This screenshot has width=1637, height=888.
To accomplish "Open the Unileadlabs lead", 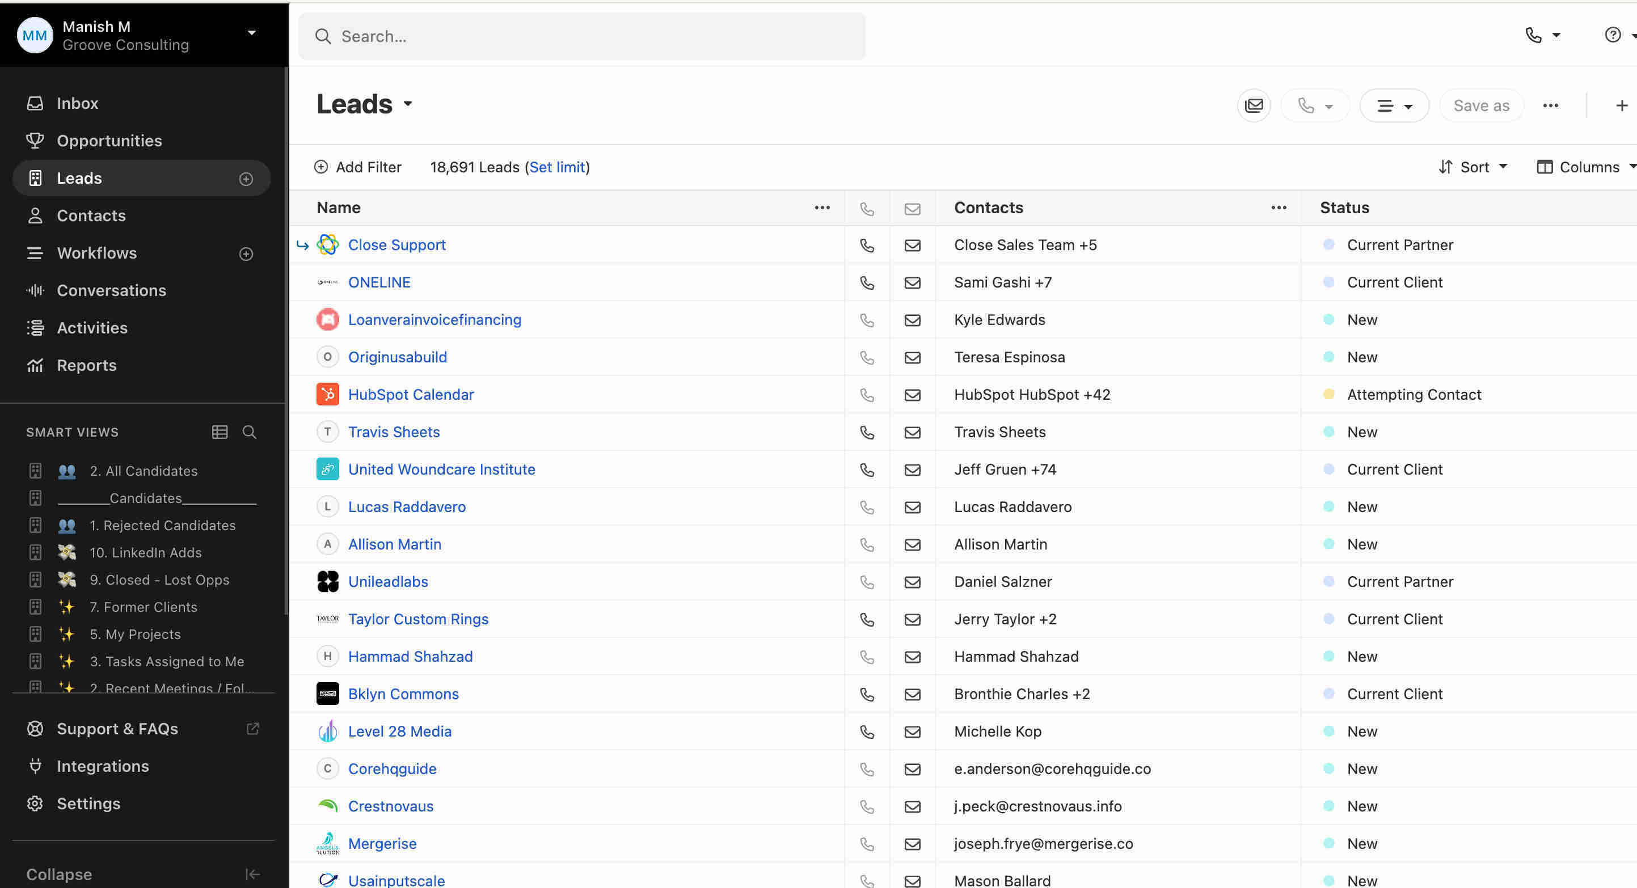I will (x=387, y=581).
